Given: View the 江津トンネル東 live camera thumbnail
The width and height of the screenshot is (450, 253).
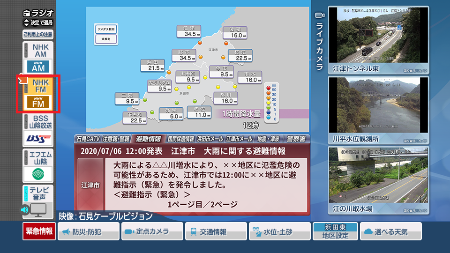Looking at the screenshot, I should coord(378,40).
